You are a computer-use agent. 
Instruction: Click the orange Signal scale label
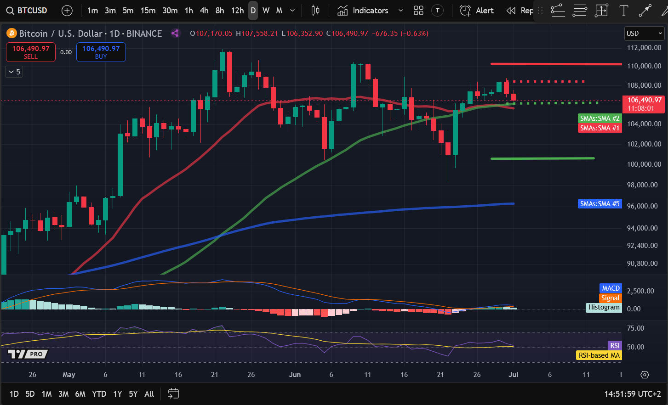click(x=611, y=298)
